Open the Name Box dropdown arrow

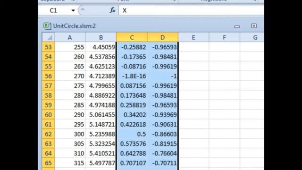click(73, 10)
